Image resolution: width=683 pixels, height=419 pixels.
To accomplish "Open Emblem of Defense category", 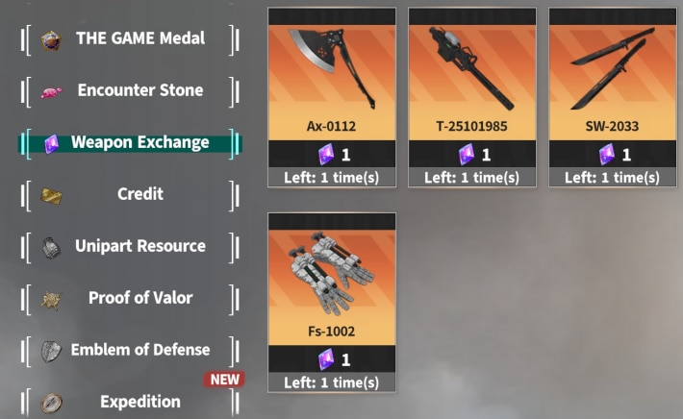I will [130, 350].
